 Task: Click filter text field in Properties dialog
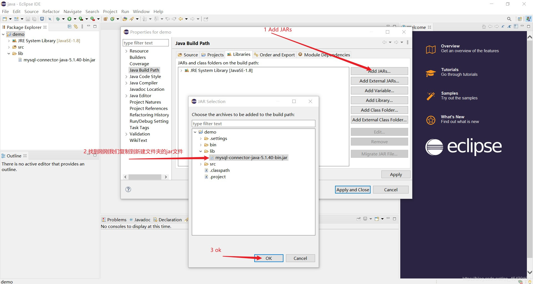coord(146,43)
